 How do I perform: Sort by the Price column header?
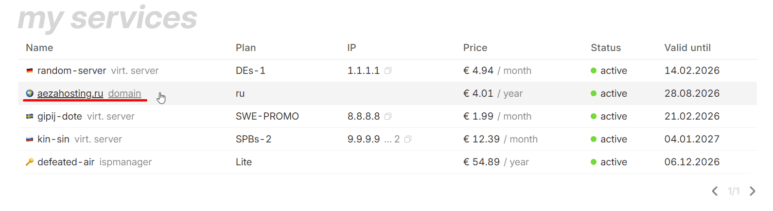(475, 48)
